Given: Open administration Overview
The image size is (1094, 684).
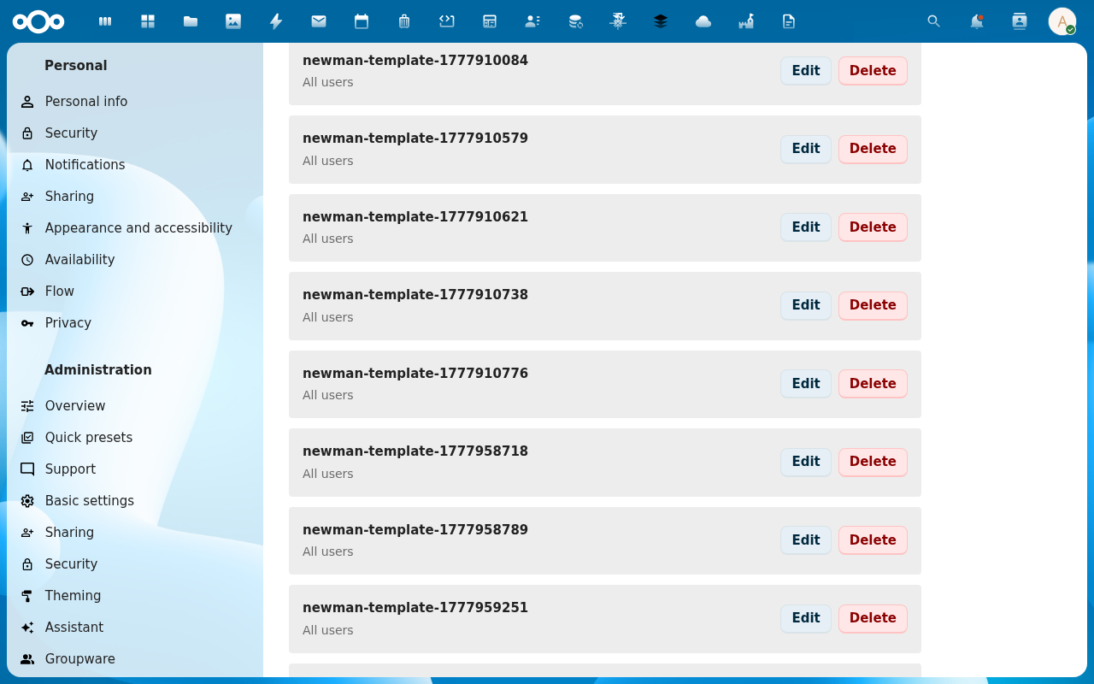Looking at the screenshot, I should click(x=135, y=406).
